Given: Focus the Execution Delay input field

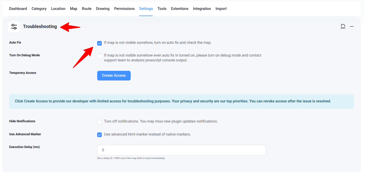Looking at the screenshot, I should click(181, 150).
